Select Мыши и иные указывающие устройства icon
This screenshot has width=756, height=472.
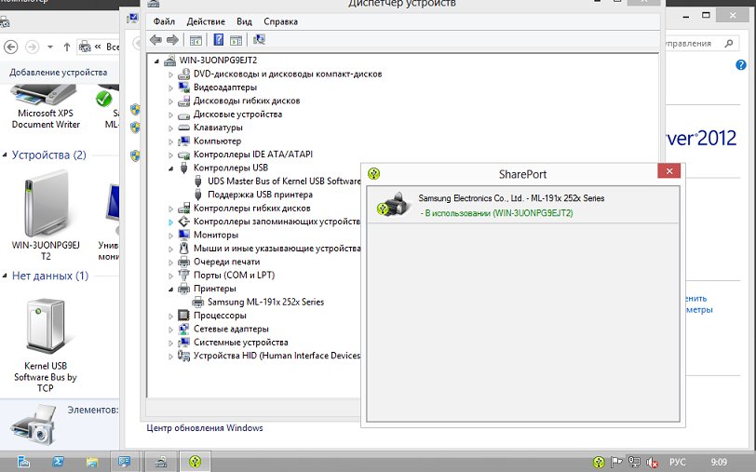[183, 249]
